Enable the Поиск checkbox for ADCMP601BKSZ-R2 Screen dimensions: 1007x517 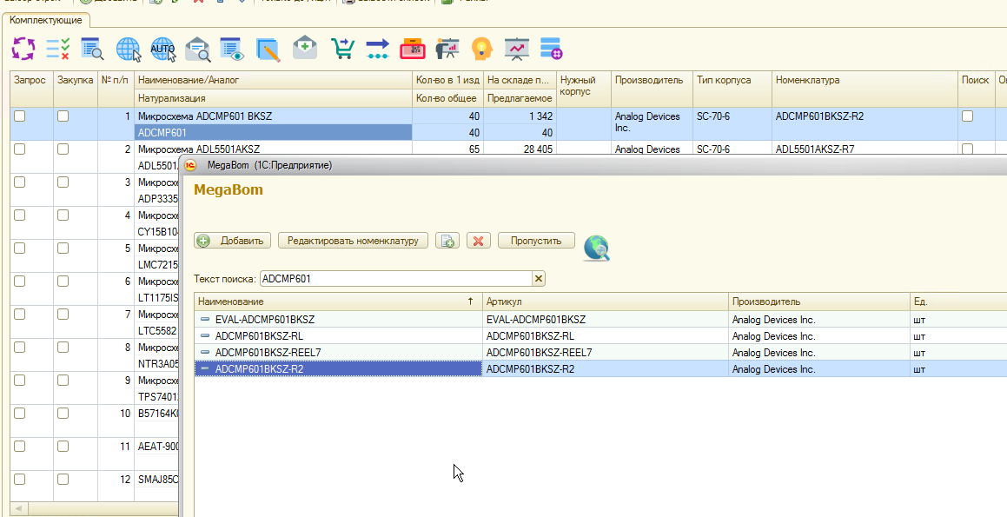click(967, 116)
